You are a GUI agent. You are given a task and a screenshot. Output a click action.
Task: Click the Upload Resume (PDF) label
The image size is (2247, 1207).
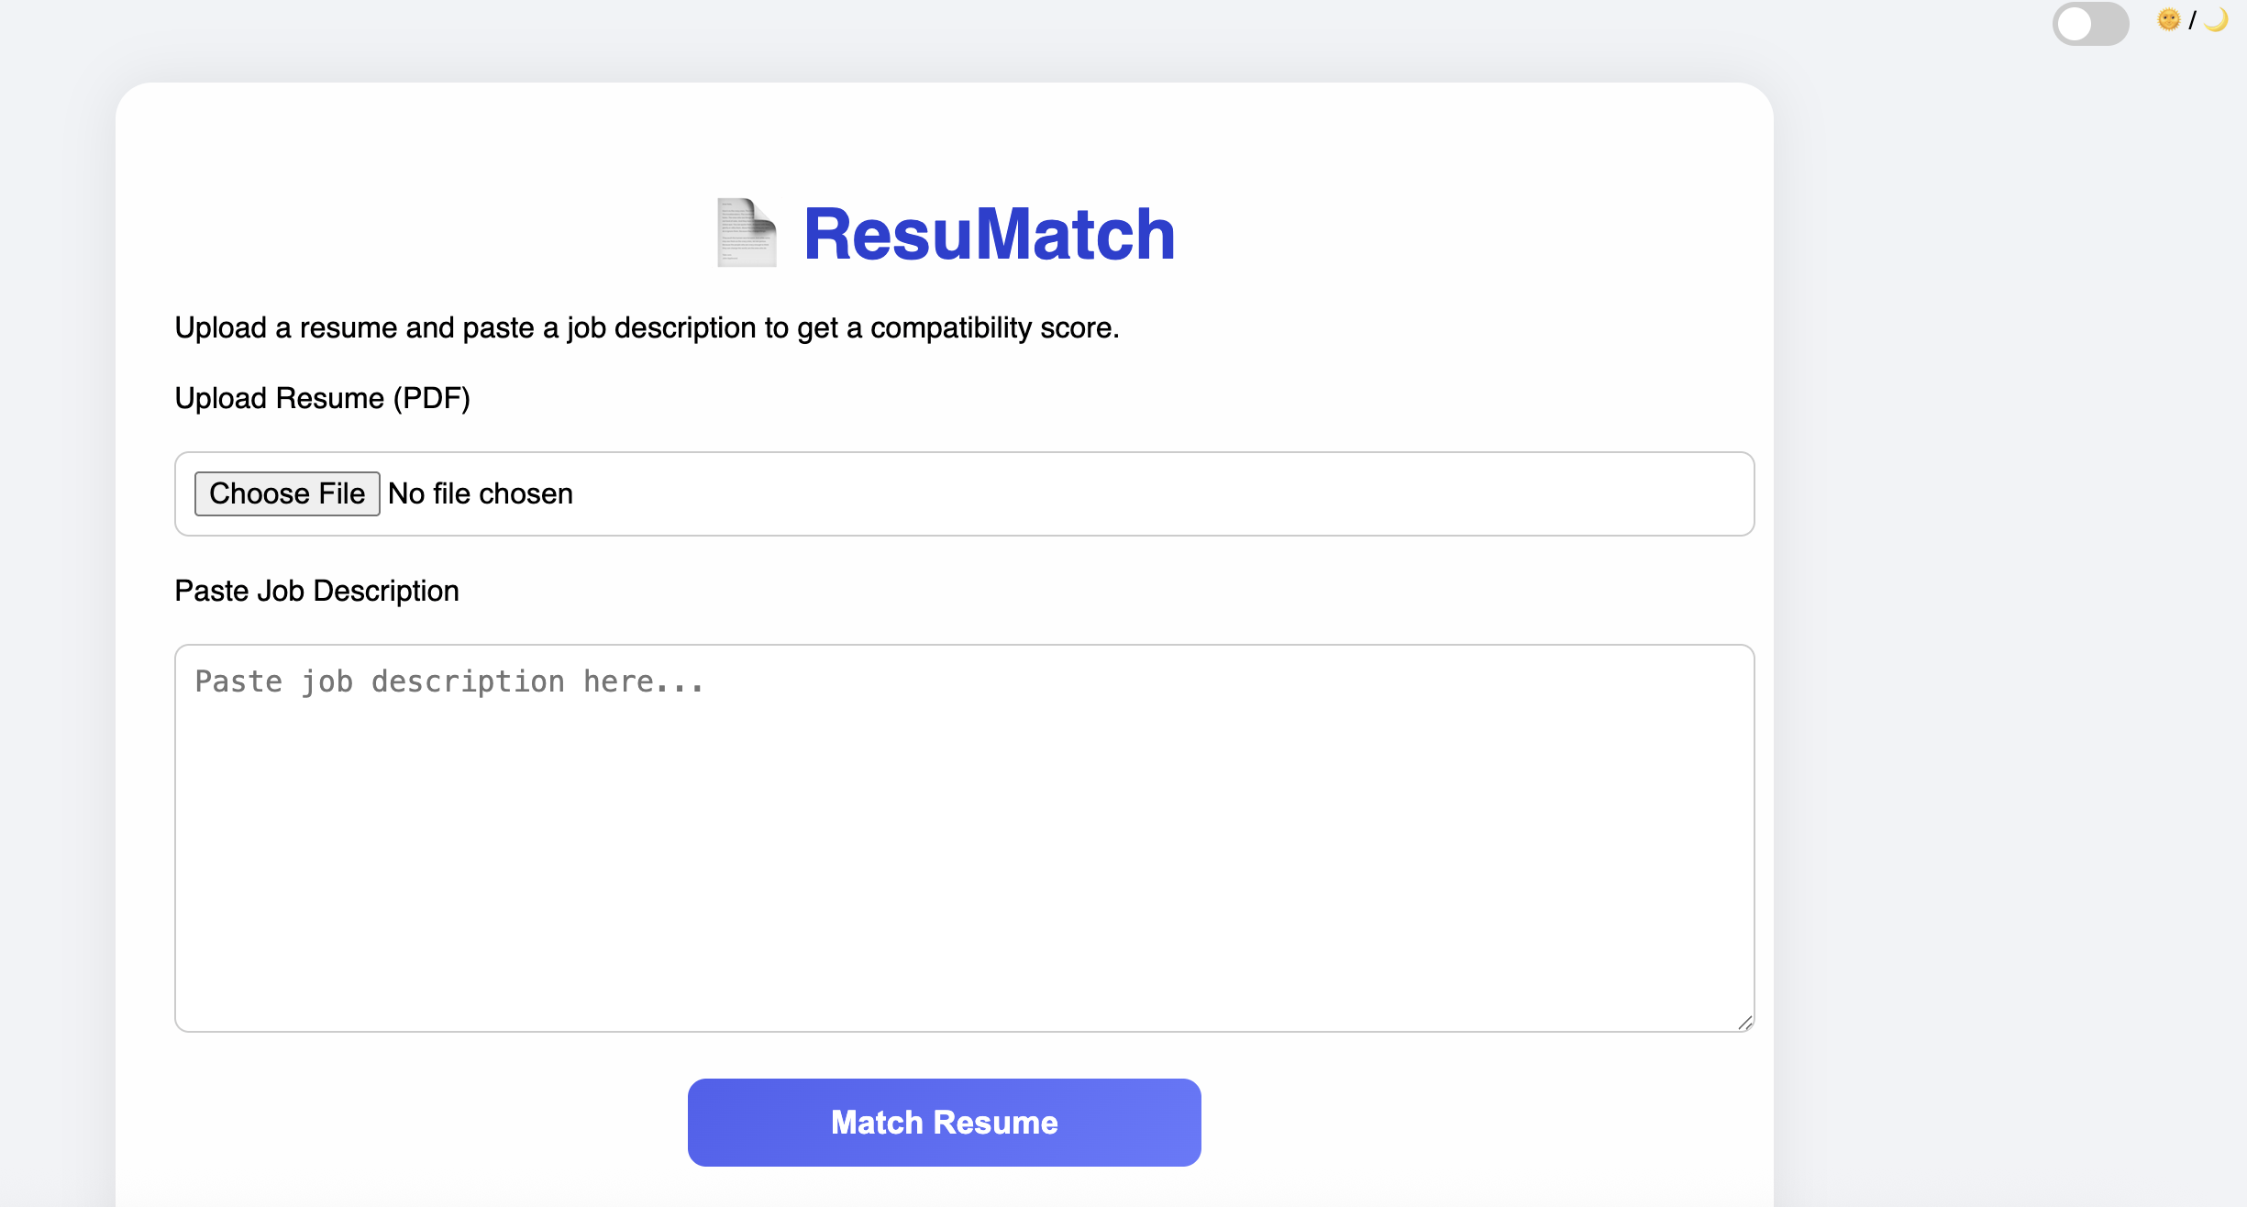(x=322, y=398)
